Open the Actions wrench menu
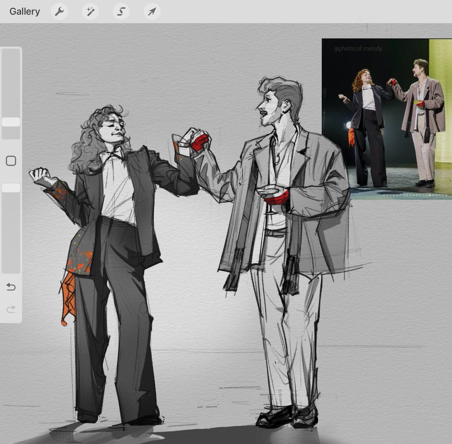The height and width of the screenshot is (444, 452). pos(60,12)
